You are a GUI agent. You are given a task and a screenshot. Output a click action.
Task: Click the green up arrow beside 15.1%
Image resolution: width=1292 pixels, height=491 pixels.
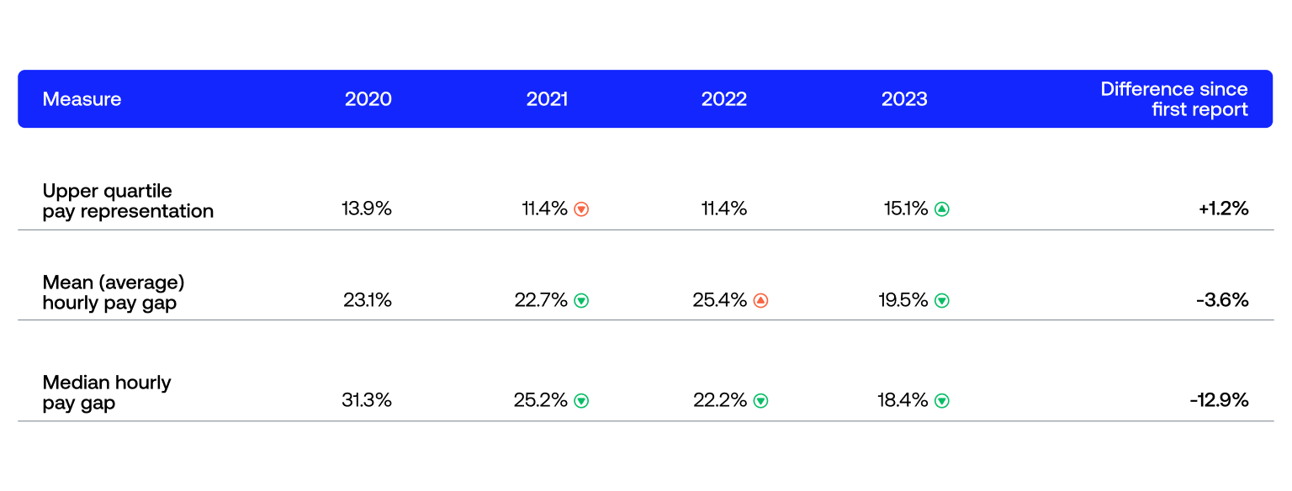point(942,209)
